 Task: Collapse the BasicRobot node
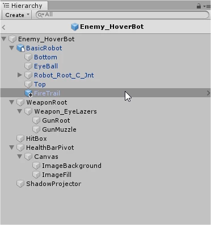[12, 48]
